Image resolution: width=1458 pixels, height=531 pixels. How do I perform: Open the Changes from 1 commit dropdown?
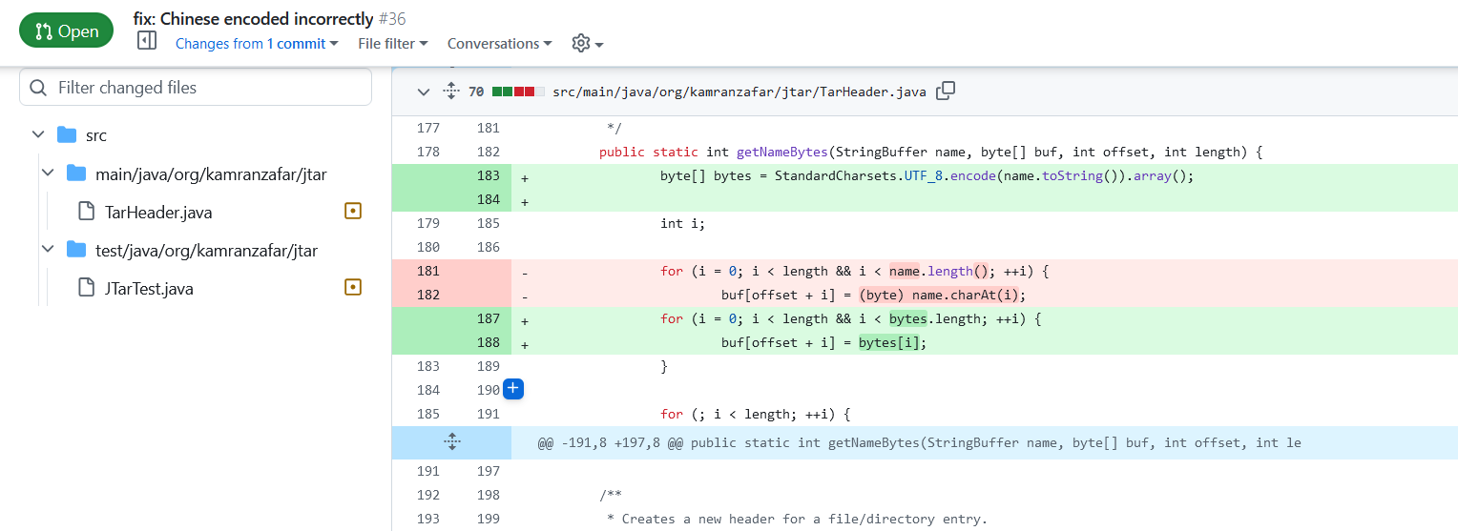coord(257,44)
